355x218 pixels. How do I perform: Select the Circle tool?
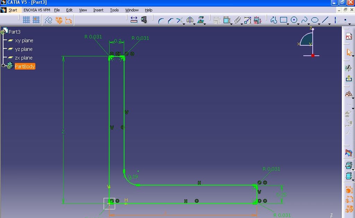[294, 20]
